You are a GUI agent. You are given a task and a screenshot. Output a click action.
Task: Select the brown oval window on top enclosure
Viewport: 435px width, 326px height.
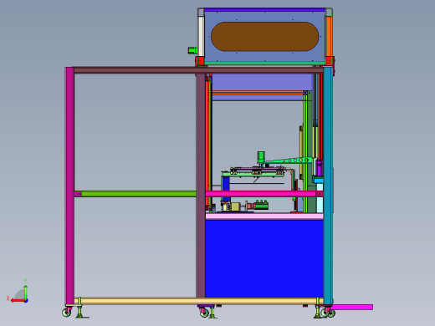point(264,37)
